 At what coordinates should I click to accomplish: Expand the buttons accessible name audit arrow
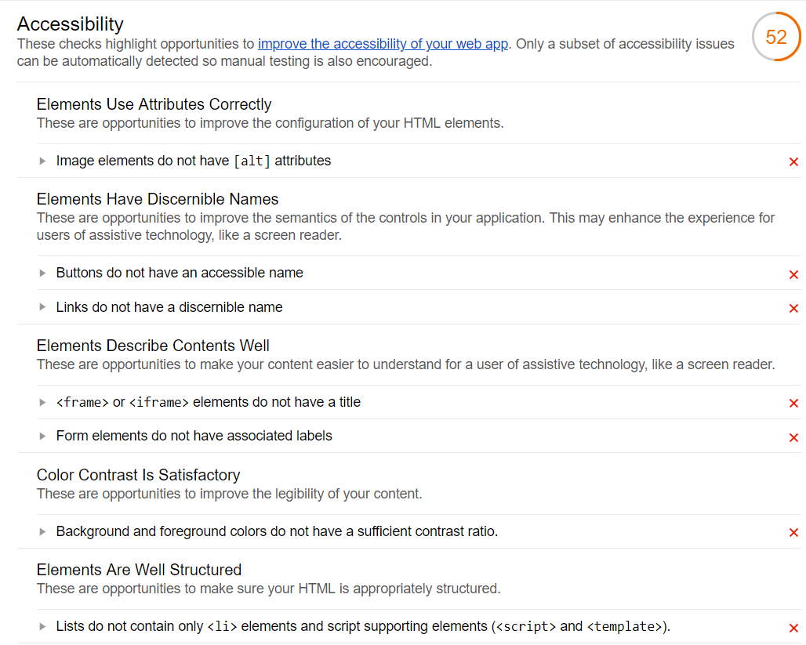(43, 274)
